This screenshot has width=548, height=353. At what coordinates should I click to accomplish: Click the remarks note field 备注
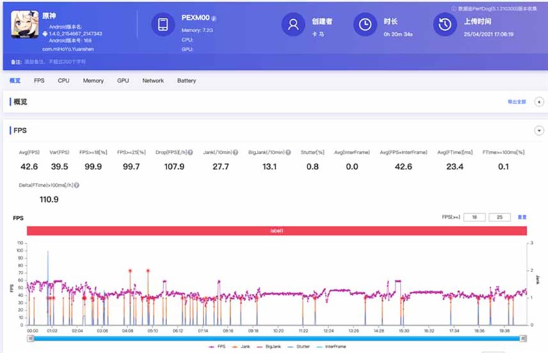(55, 62)
